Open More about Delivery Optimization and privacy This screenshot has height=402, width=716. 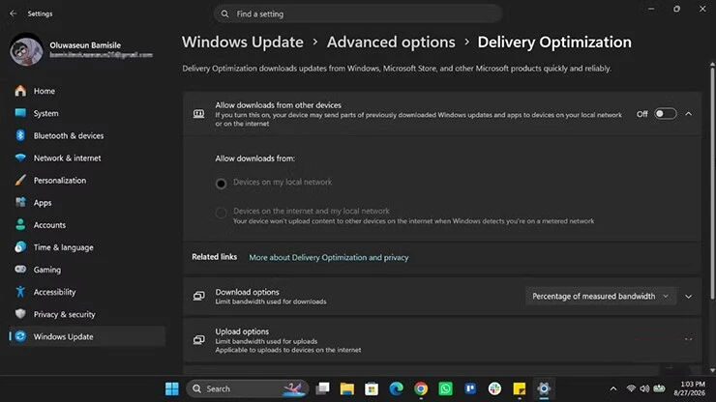[329, 257]
